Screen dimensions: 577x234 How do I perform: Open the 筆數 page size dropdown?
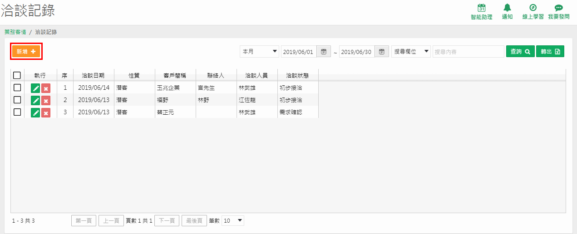[x=233, y=221]
